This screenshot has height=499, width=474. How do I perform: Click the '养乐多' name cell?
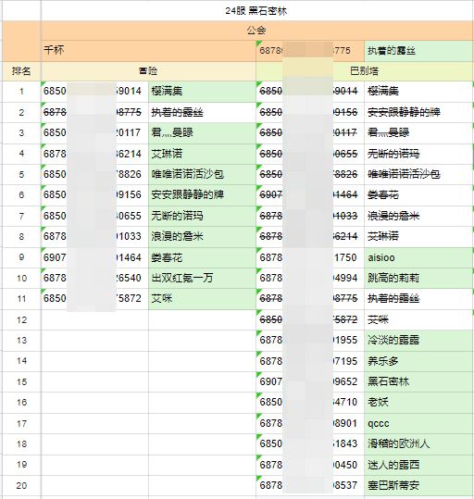click(418, 361)
